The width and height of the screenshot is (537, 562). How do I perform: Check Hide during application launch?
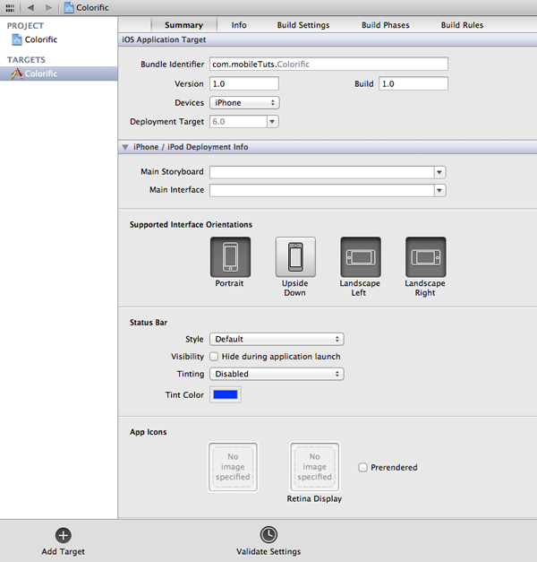214,357
